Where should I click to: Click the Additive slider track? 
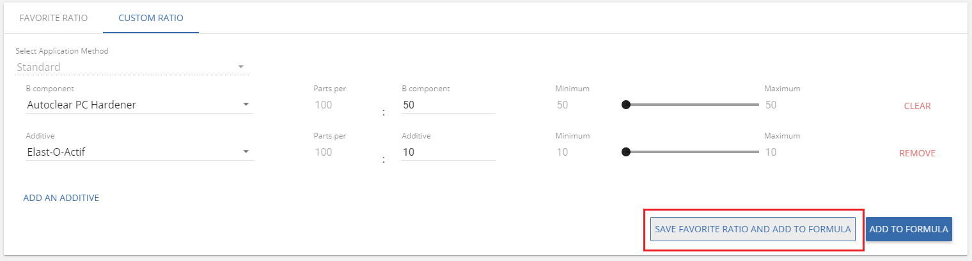pyautogui.click(x=693, y=152)
